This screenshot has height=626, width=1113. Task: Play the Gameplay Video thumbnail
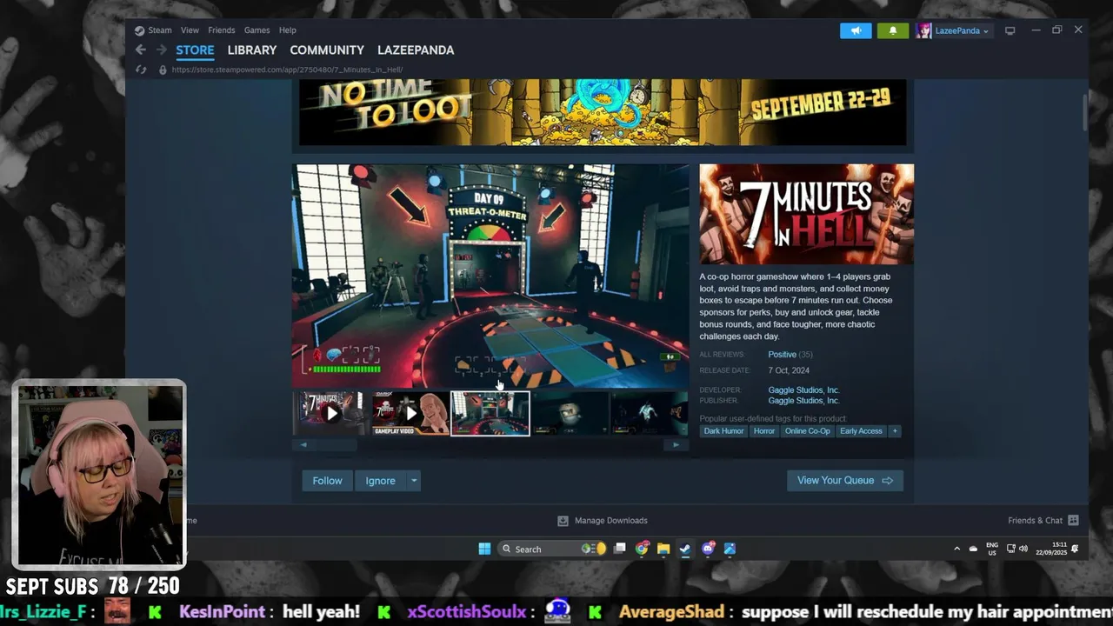[x=410, y=413]
